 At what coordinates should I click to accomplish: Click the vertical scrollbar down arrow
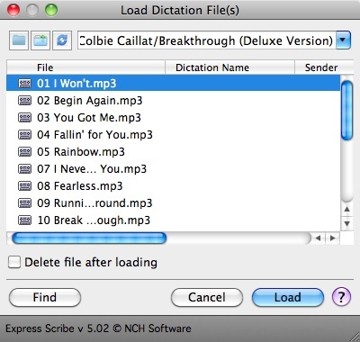click(x=347, y=223)
